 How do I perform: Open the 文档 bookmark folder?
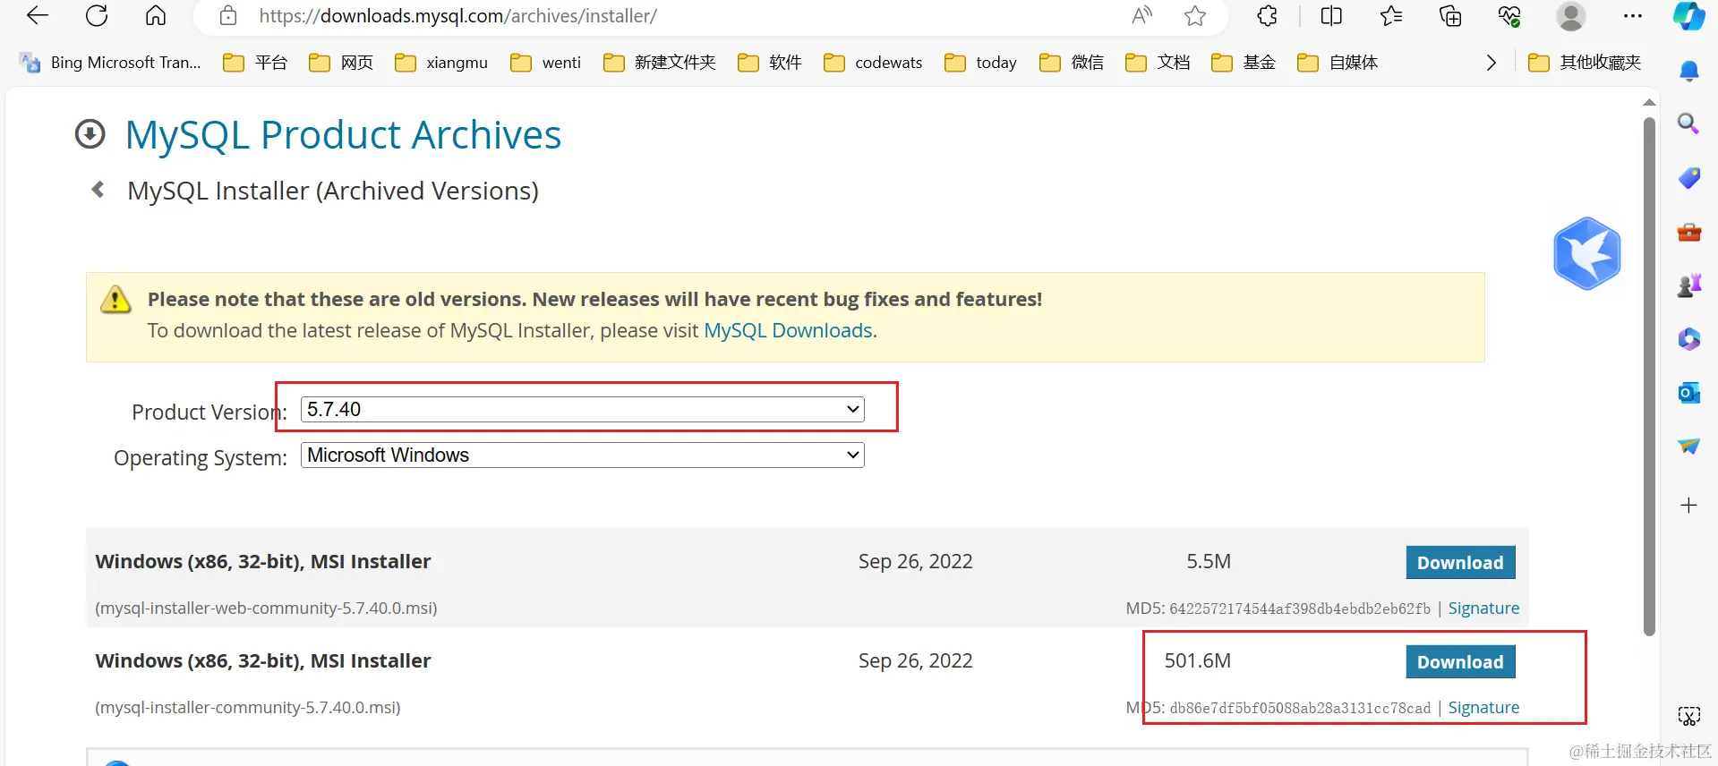(1158, 63)
